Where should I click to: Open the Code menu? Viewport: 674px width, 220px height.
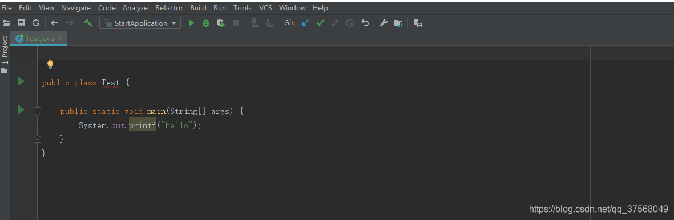click(107, 8)
